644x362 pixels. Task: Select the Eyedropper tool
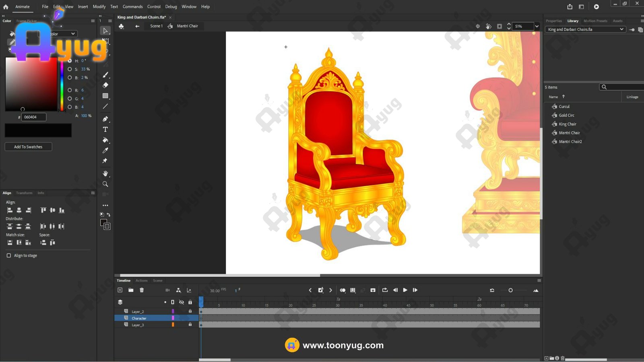(105, 150)
